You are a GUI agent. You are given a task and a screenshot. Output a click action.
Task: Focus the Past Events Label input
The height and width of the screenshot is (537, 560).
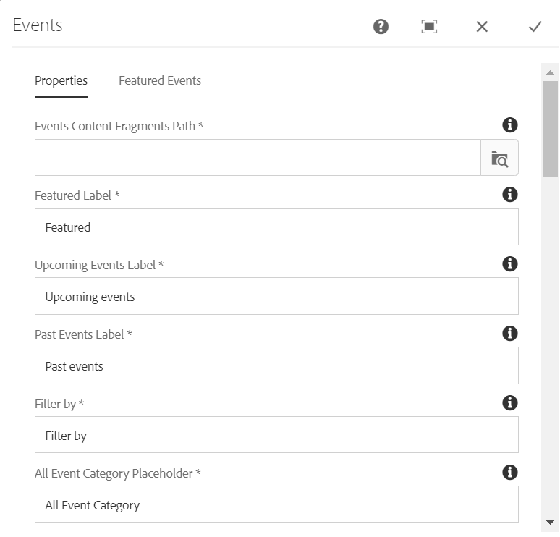(x=276, y=366)
